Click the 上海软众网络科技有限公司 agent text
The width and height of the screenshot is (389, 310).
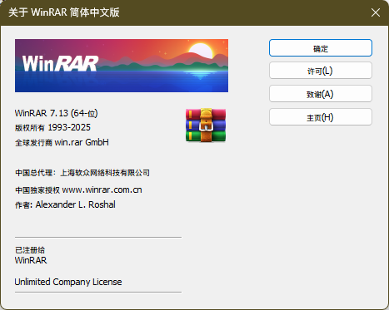tap(105, 173)
